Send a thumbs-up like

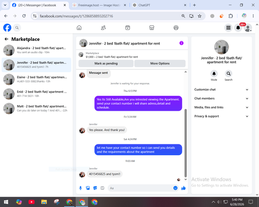(x=183, y=188)
